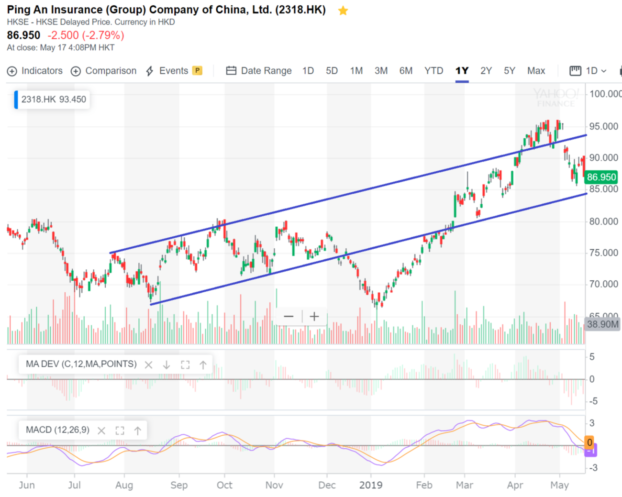This screenshot has height=497, width=622.
Task: Click the 38.90M volume tag
Action: 602,324
